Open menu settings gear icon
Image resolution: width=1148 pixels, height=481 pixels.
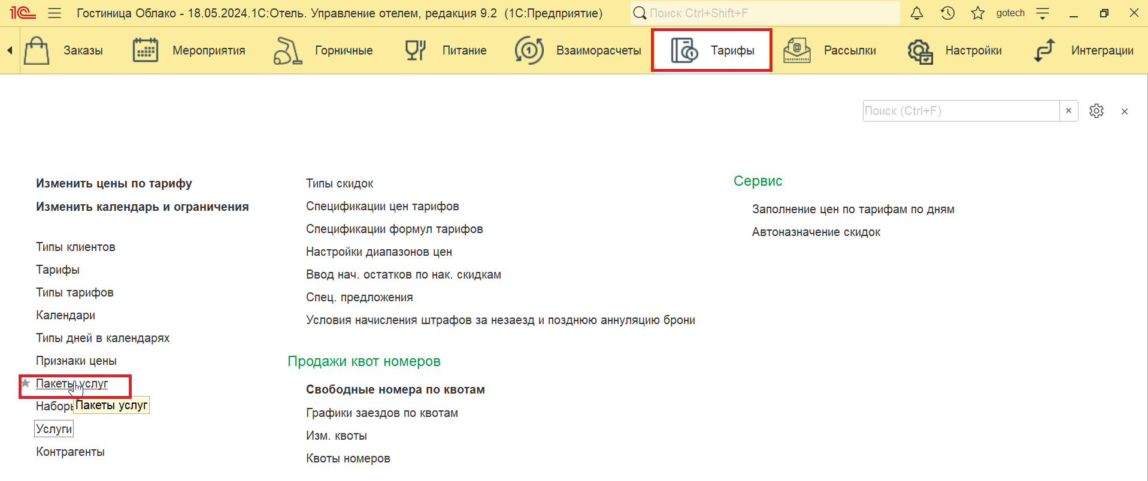(1096, 111)
